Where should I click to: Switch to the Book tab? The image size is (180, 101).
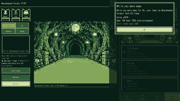(172, 97)
